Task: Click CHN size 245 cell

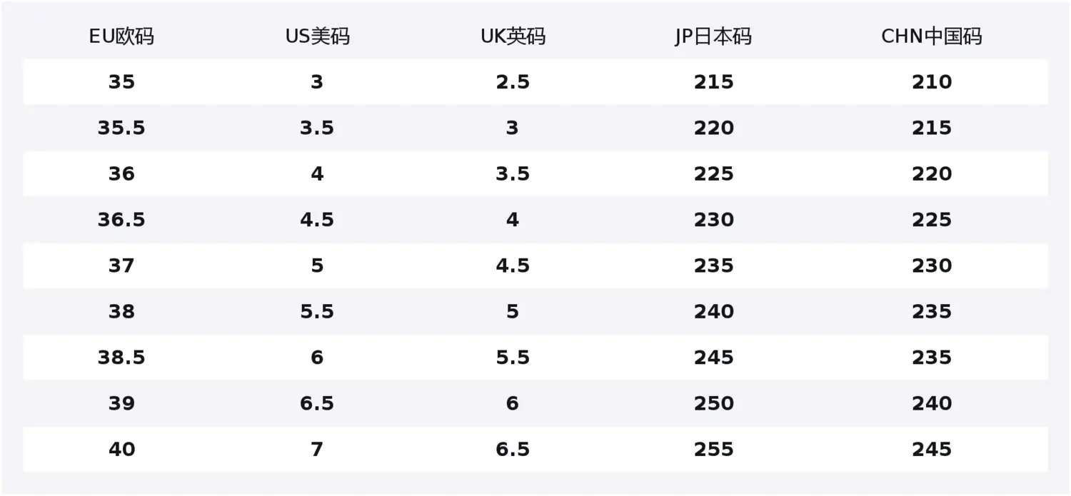Action: point(932,450)
